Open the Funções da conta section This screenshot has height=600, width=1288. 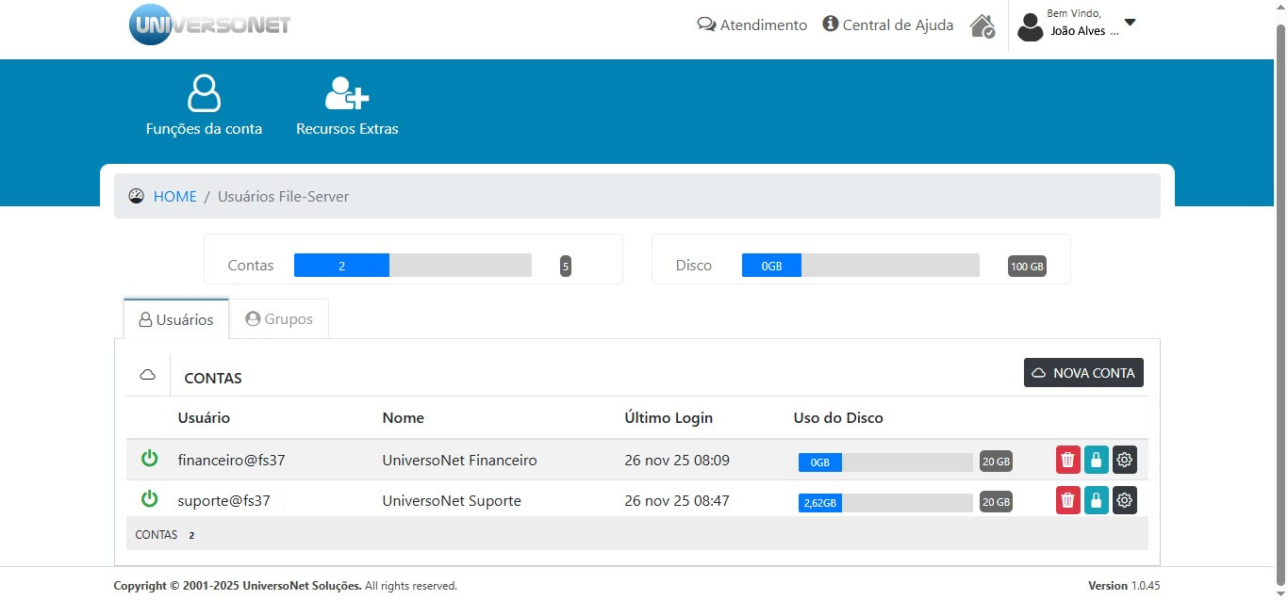click(204, 104)
